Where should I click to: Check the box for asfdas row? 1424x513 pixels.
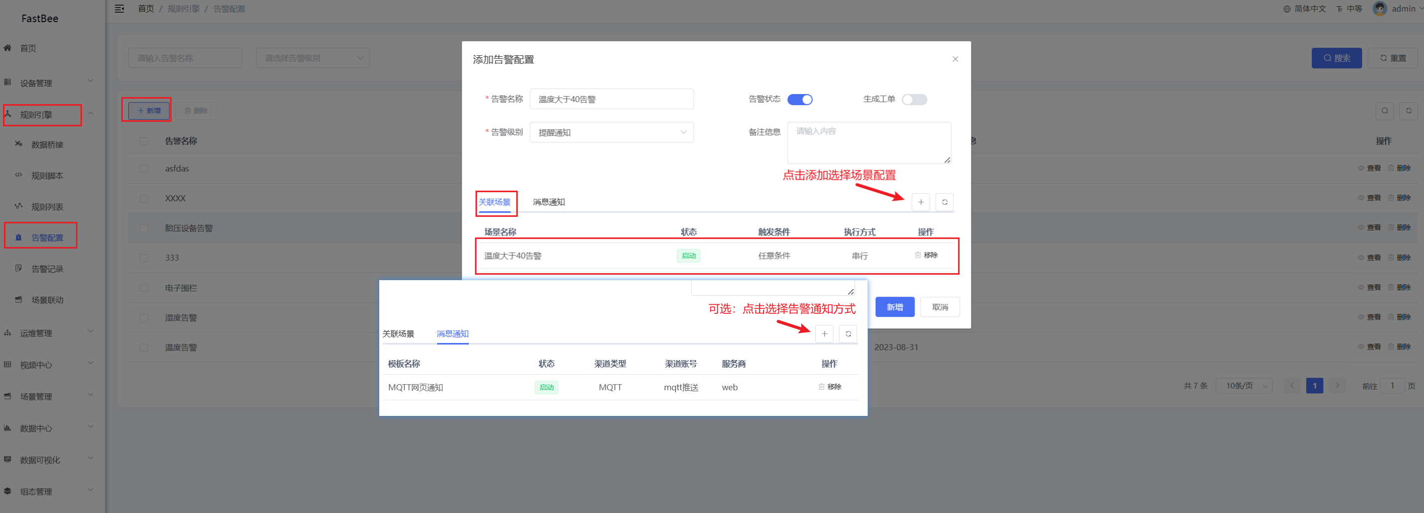[144, 168]
